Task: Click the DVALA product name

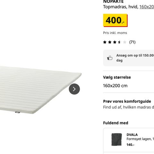Action: (x=132, y=135)
